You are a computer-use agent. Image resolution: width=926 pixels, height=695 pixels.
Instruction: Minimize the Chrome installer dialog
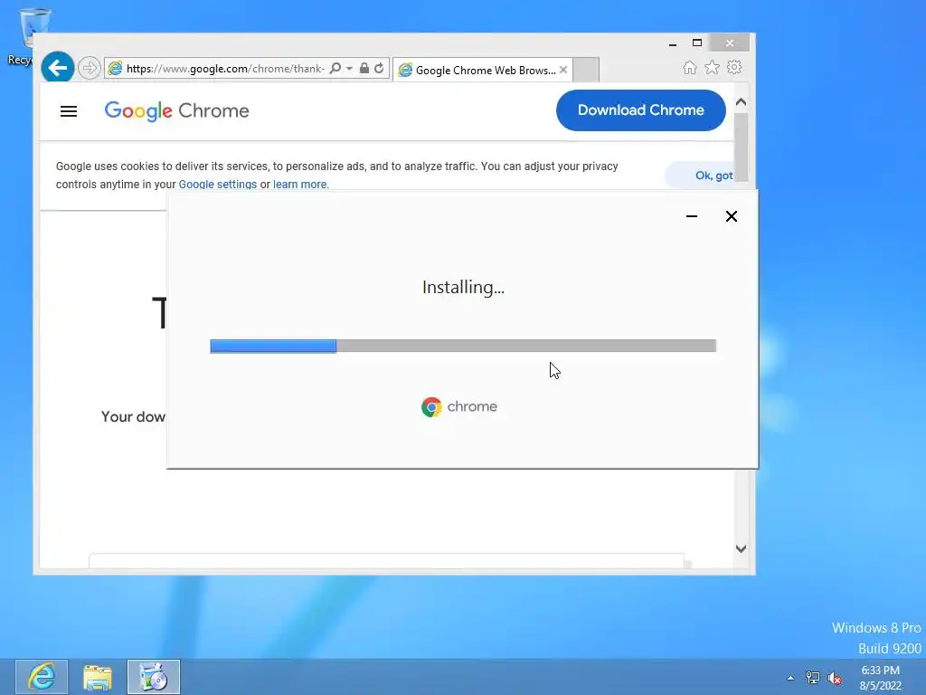point(692,216)
